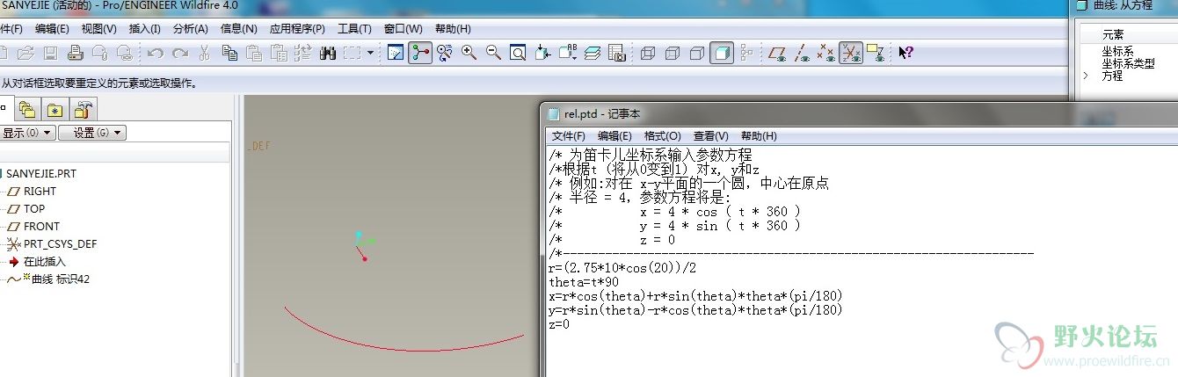Select Shading display style

tap(722, 53)
